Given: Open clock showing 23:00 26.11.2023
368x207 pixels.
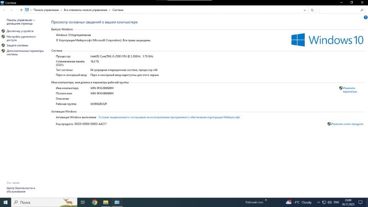Looking at the screenshot, I should click(348, 202).
